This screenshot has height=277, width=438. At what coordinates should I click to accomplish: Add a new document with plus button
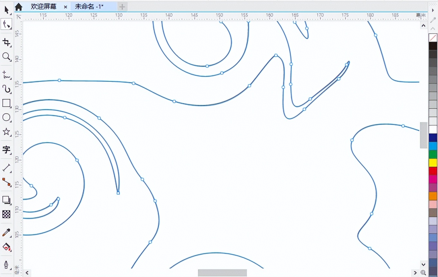point(122,6)
